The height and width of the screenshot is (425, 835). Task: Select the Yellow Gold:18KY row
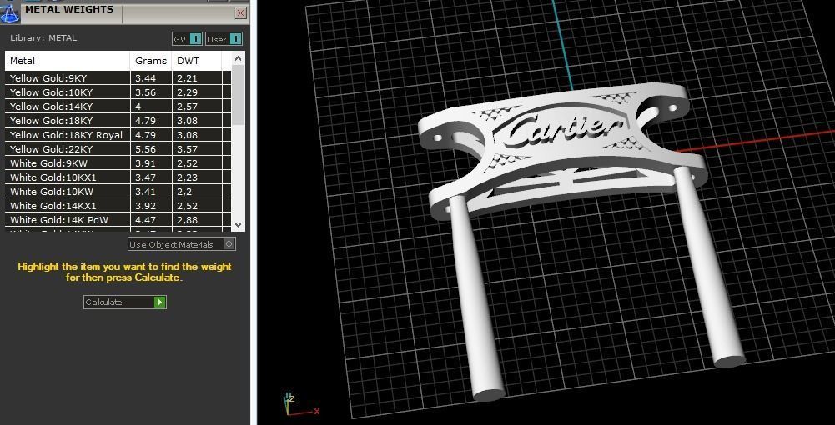(118, 121)
